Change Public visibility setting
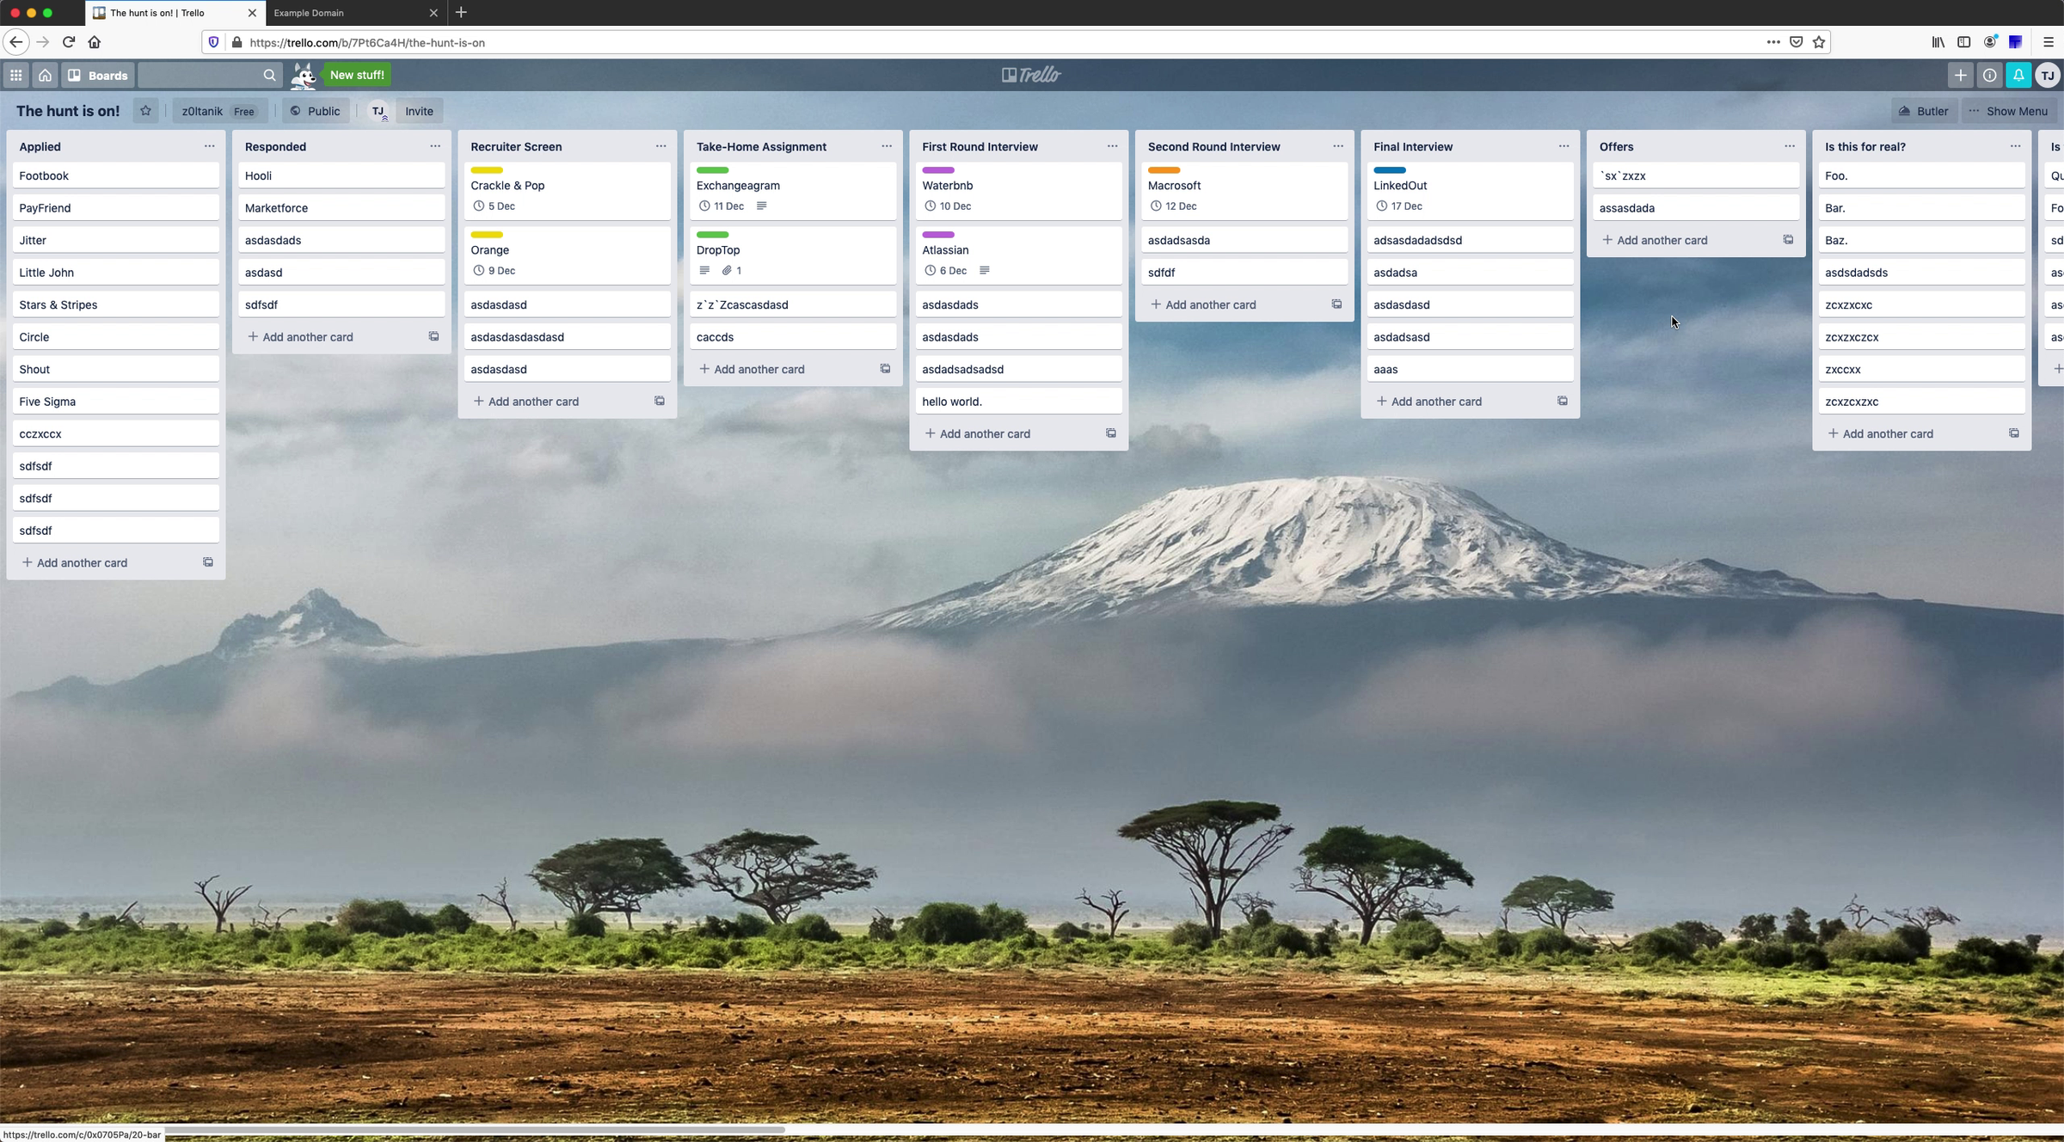 (315, 110)
